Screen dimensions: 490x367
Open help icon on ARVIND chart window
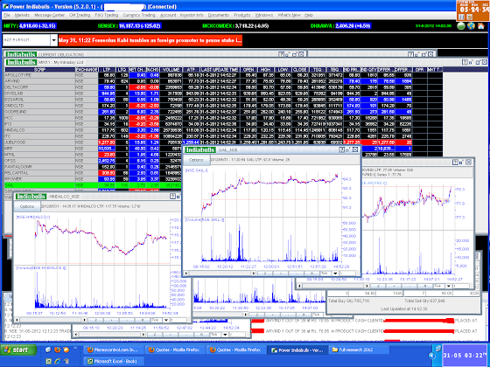coord(455,162)
